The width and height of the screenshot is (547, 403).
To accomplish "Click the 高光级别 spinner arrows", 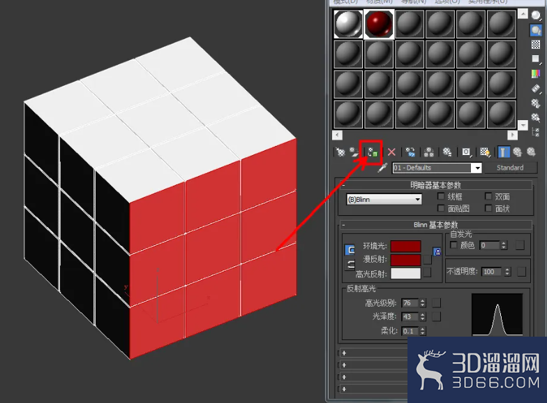I will 423,303.
